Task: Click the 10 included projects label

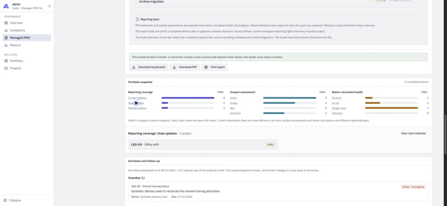Action: tap(416, 82)
